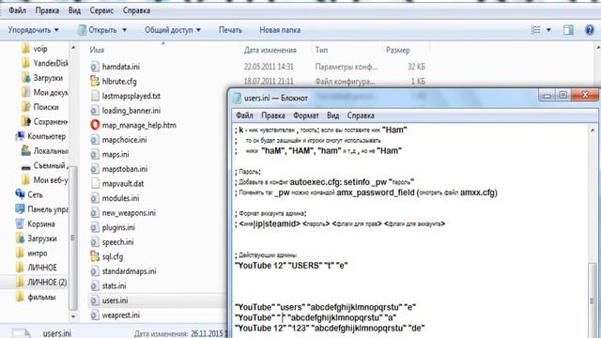The image size is (601, 338).
Task: Click the change view icon in Explorer
Action: [x=536, y=30]
